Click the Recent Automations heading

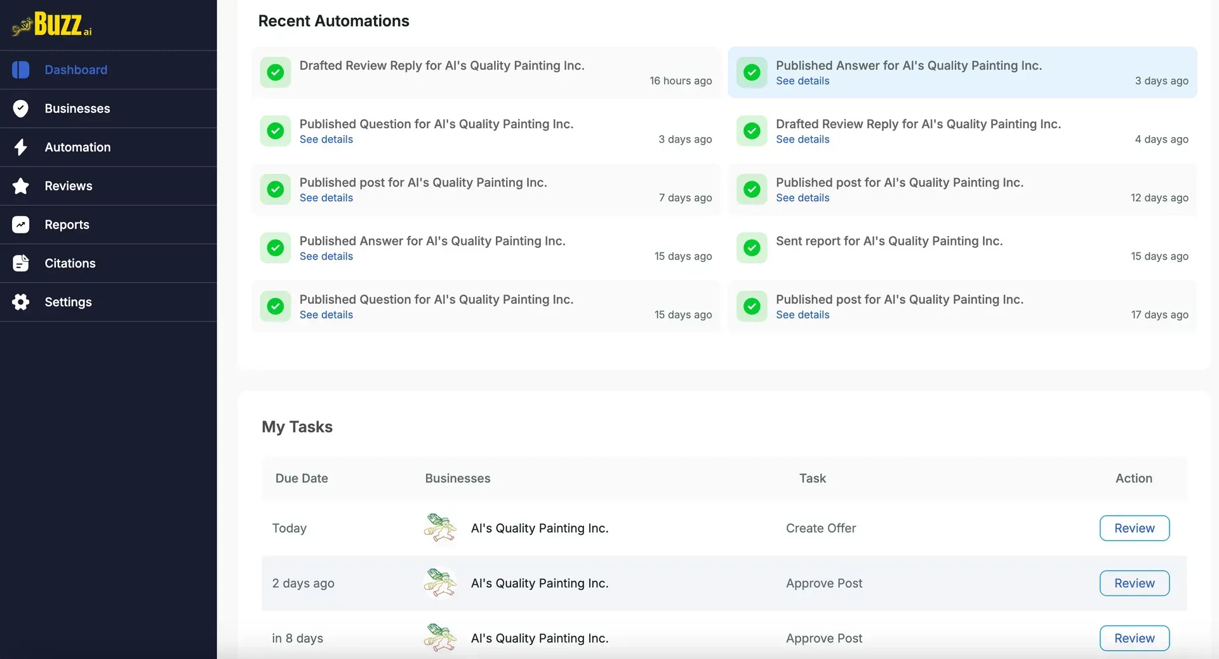pyautogui.click(x=333, y=21)
